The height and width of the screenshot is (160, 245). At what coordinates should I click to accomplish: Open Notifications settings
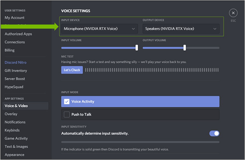(15, 122)
